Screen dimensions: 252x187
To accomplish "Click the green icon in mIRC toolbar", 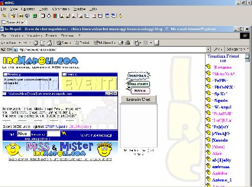I will [x=35, y=16].
